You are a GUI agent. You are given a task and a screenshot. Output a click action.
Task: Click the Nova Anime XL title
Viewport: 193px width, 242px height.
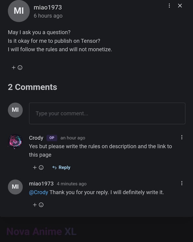pos(41,231)
